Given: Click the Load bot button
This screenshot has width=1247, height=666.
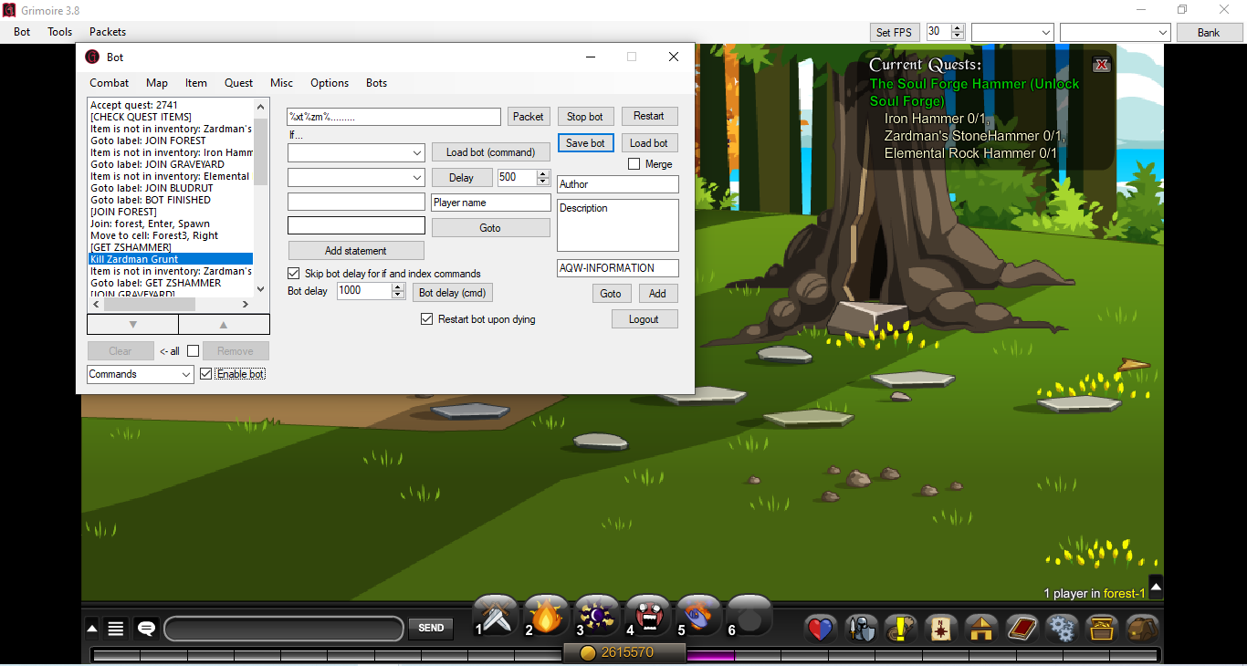Looking at the screenshot, I should 649,143.
